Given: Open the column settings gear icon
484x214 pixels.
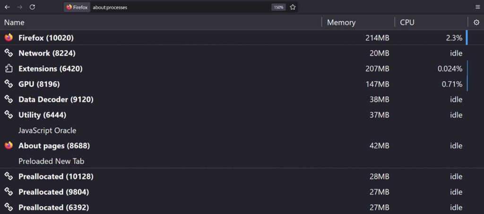Looking at the screenshot, I should pos(476,22).
